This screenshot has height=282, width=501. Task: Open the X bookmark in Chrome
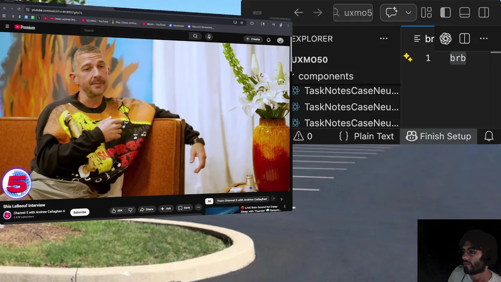(39, 18)
